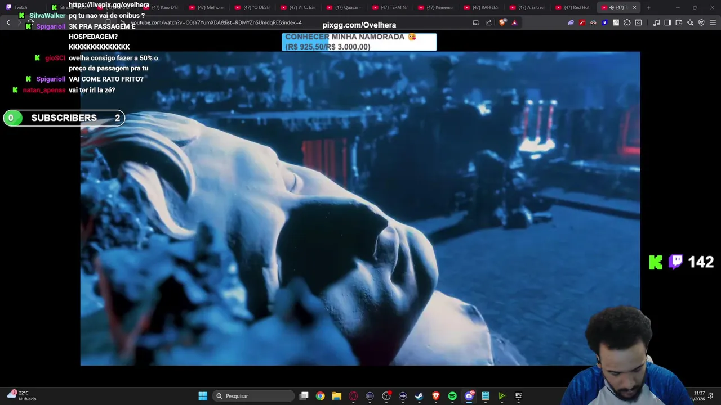
Task: Click the YouTube URL in address bar
Action: (x=217, y=22)
